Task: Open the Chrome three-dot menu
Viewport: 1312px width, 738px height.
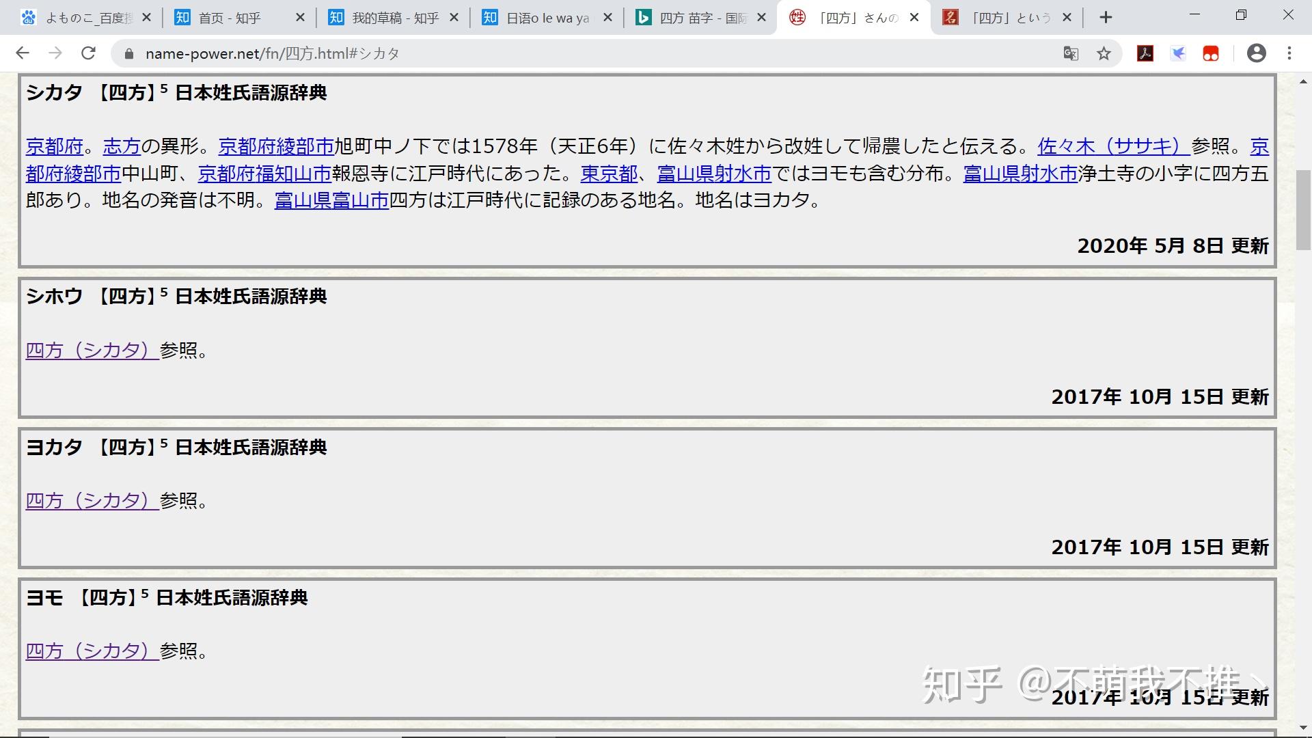Action: pos(1289,53)
